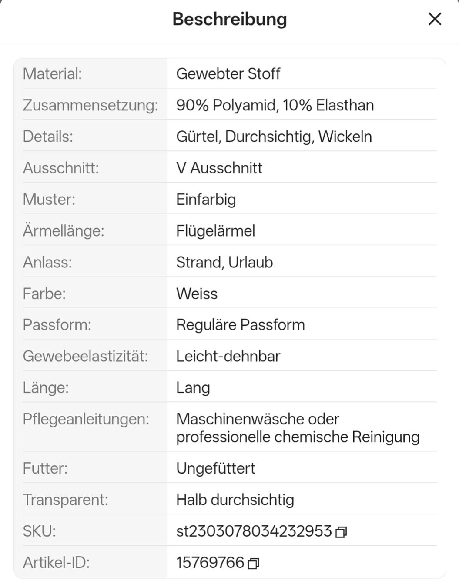Tap the Leicht-dehnbar elasticity value
Viewport: 459px width, 587px height.
click(228, 356)
